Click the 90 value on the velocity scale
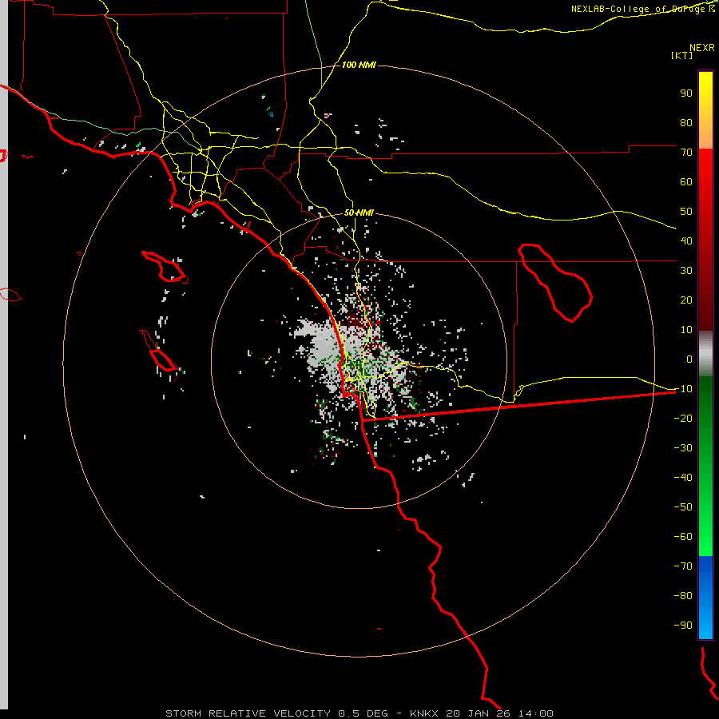The image size is (719, 719). (x=686, y=93)
